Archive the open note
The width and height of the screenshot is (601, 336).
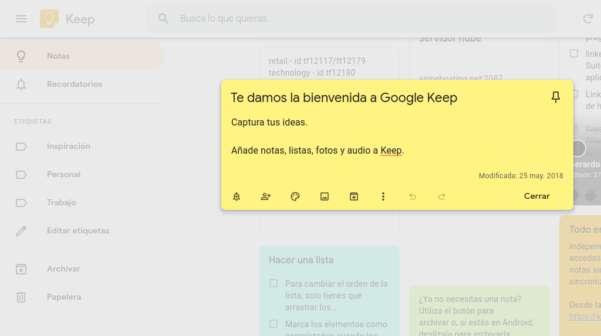pyautogui.click(x=354, y=196)
